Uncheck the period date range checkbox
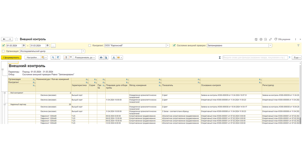 point(3,46)
